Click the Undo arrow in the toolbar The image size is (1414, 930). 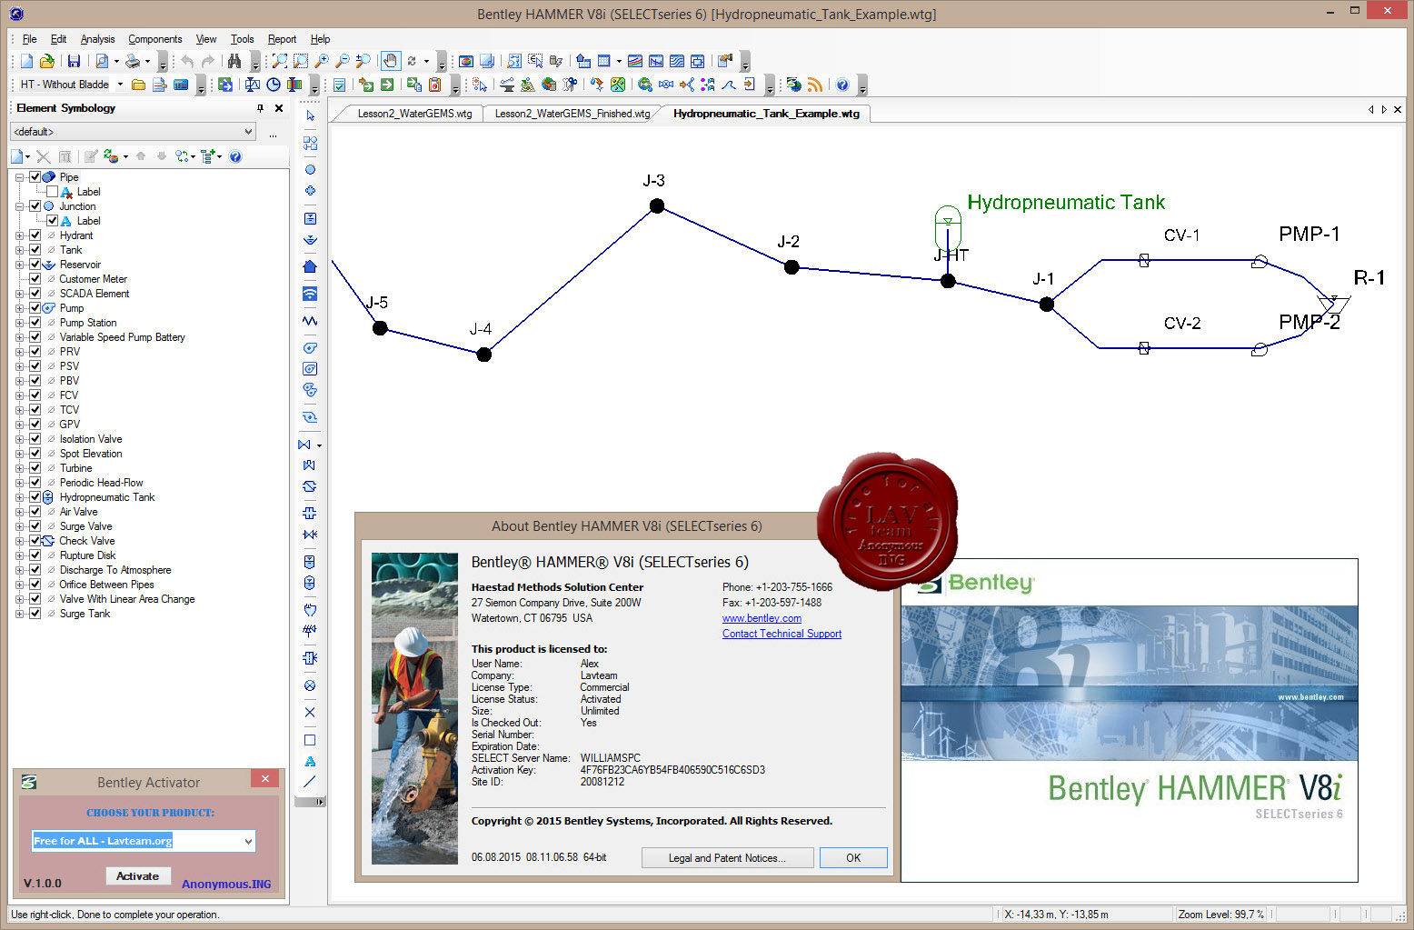point(187,61)
